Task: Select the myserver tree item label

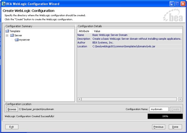Action: [24, 40]
